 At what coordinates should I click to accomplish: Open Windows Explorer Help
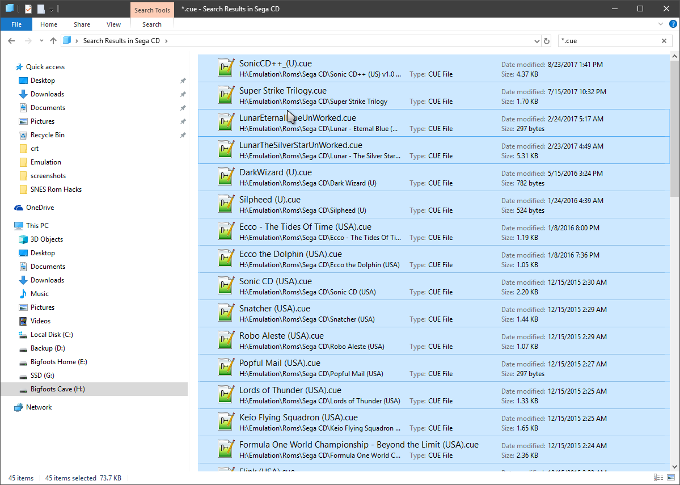coord(673,24)
